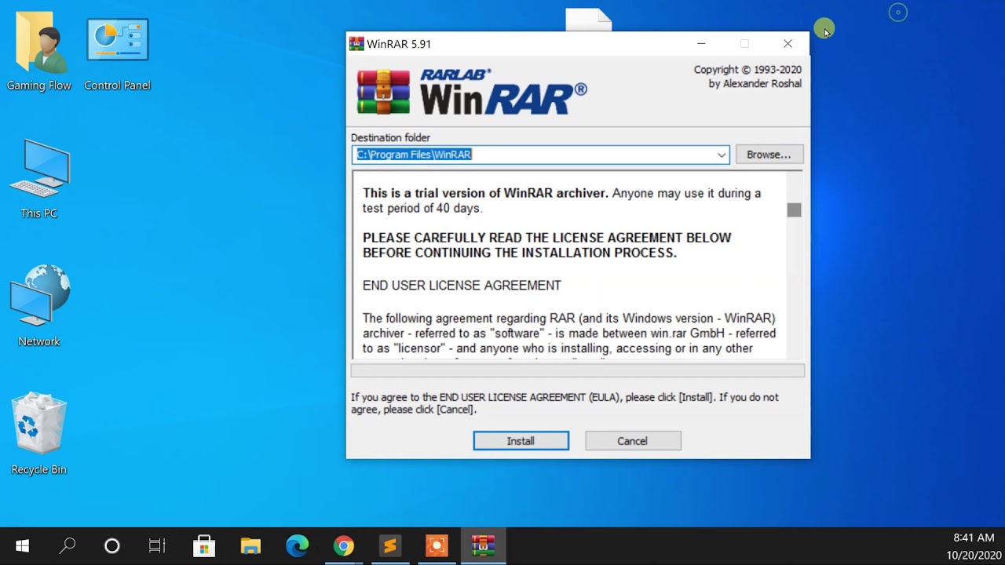Click "PLEASE CAREFULLY READ THE LICENSE" paragraph

tap(547, 245)
